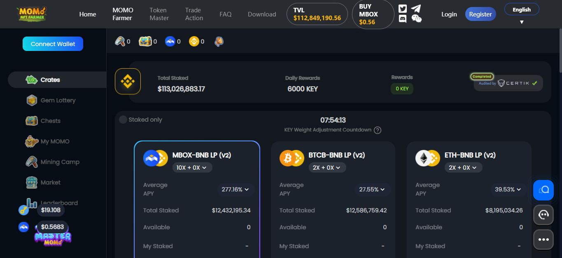Screen dimensions: 562x258
Task: Click the $12,586,759.42 total staked value
Action: (366, 210)
